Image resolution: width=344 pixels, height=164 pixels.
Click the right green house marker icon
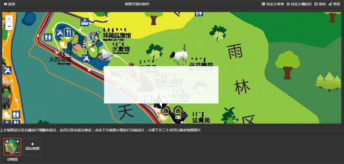click(178, 110)
